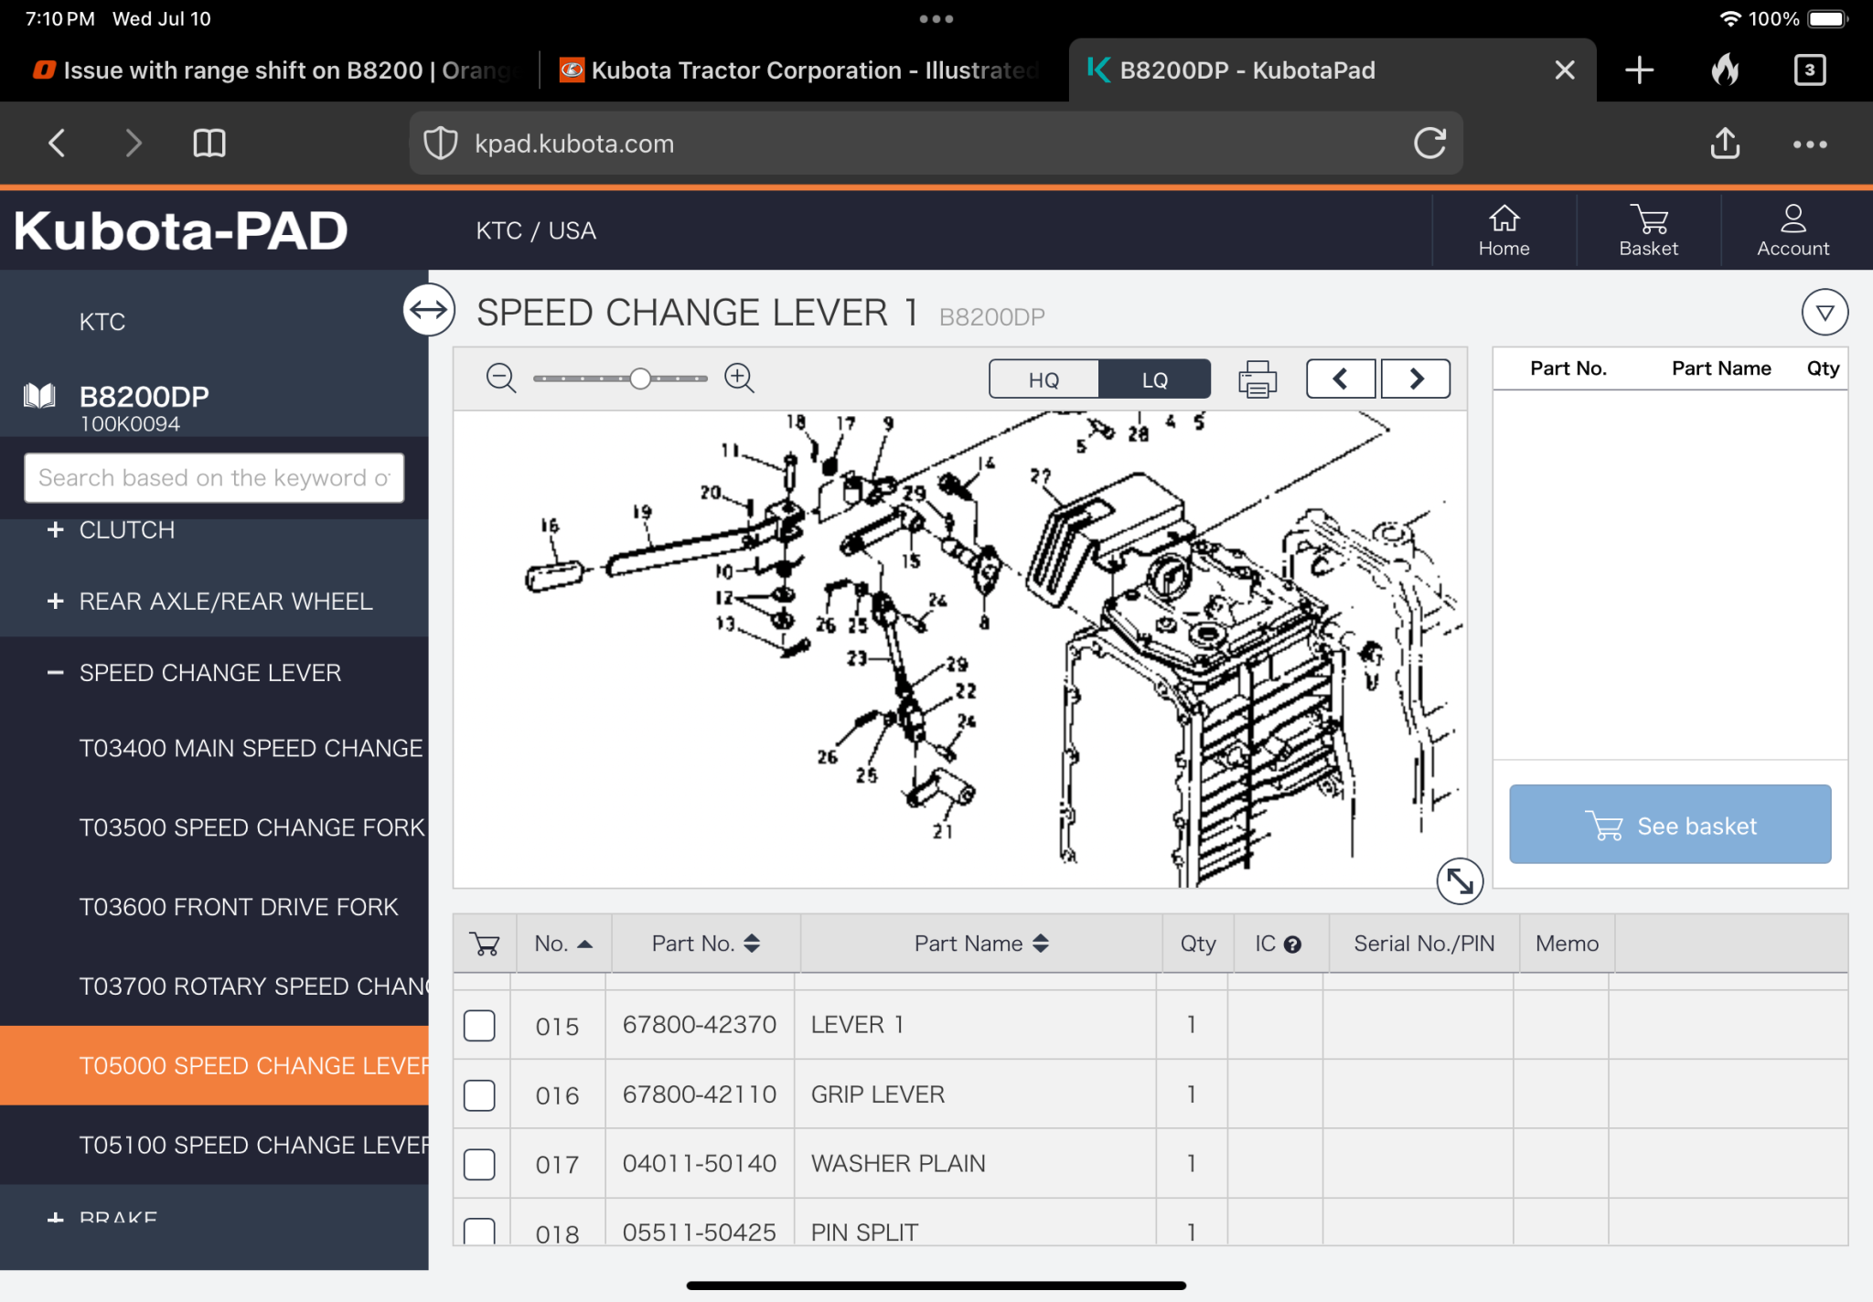Print the parts diagram
This screenshot has height=1302, width=1873.
[1258, 379]
